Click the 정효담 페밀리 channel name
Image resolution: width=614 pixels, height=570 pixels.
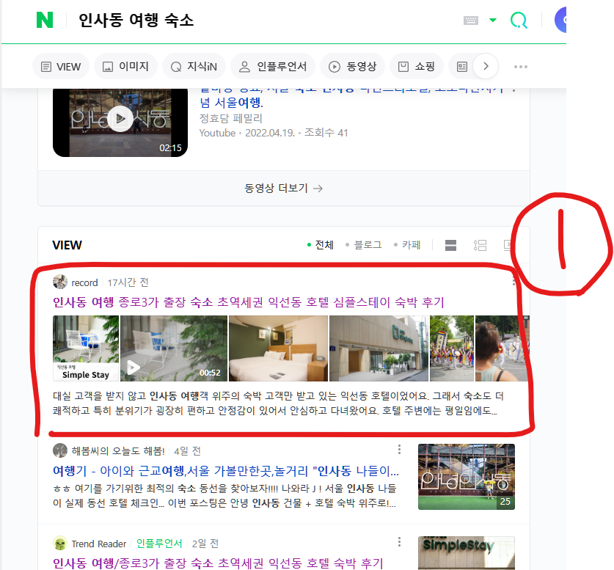pyautogui.click(x=230, y=118)
